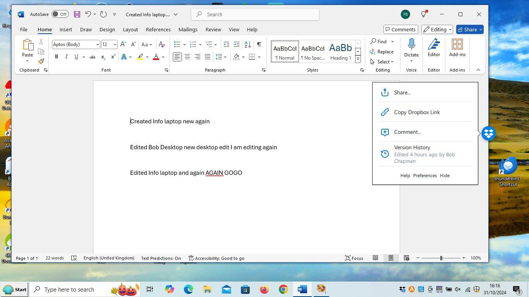Click the Dropbox badge icon
529x297 pixels.
pyautogui.click(x=489, y=133)
